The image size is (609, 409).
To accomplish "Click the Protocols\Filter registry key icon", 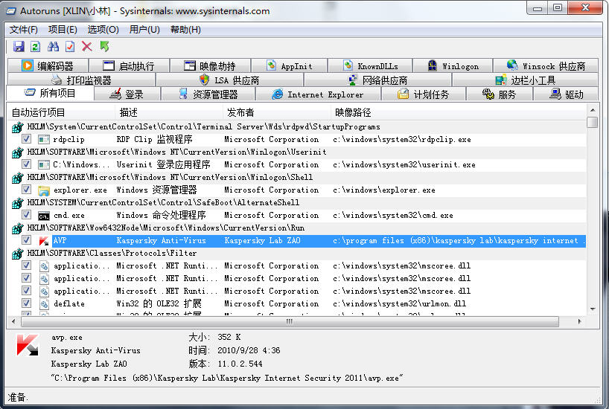I will (17, 254).
